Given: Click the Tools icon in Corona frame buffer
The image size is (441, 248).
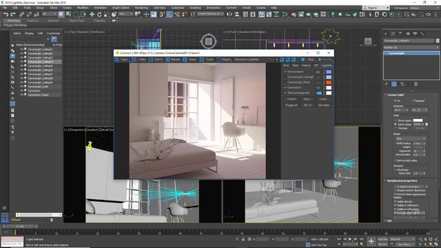Looking at the screenshot, I should [202, 60].
